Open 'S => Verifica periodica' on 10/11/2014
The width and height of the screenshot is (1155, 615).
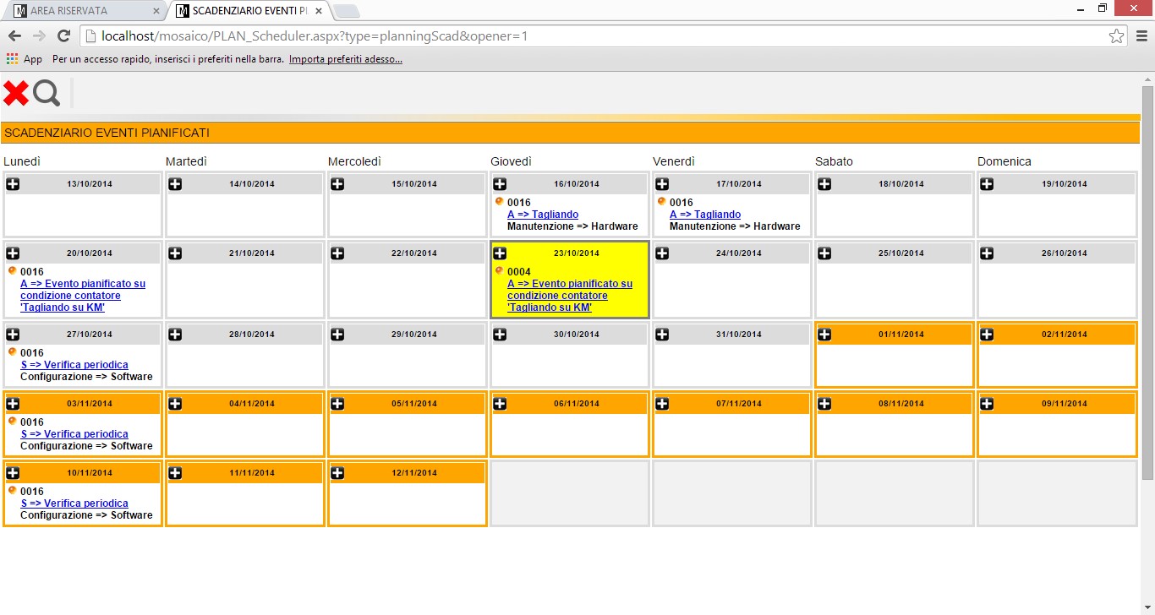(x=74, y=503)
